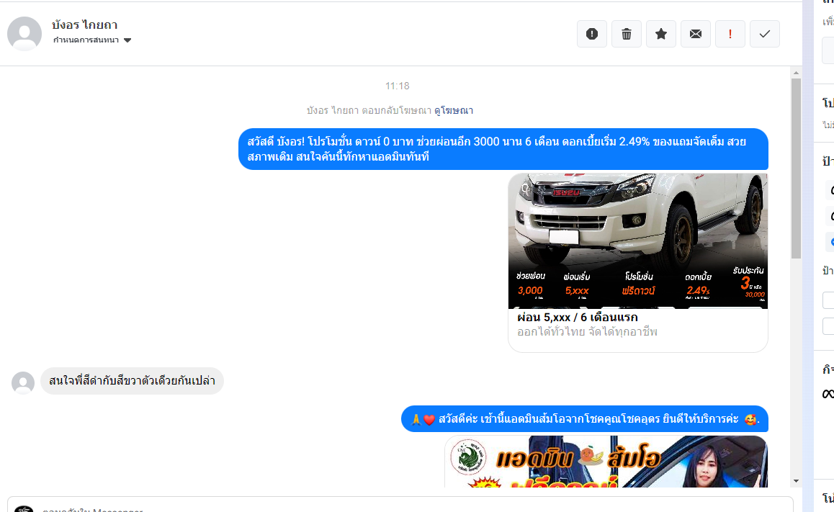Flag conversation with red exclamation icon

[730, 34]
